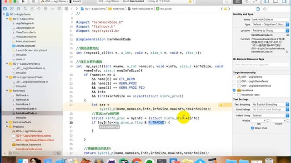
Task: Open the related items grid menu
Action: (66, 9)
